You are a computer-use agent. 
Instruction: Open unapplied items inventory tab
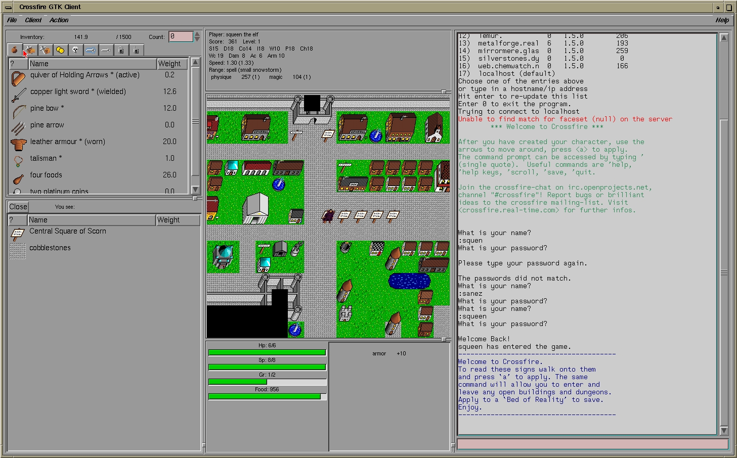click(45, 50)
